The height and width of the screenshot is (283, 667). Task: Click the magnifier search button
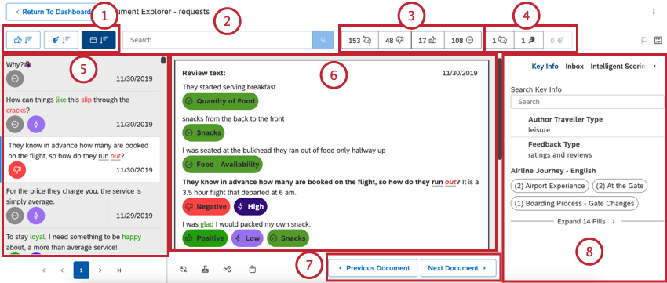coord(323,40)
